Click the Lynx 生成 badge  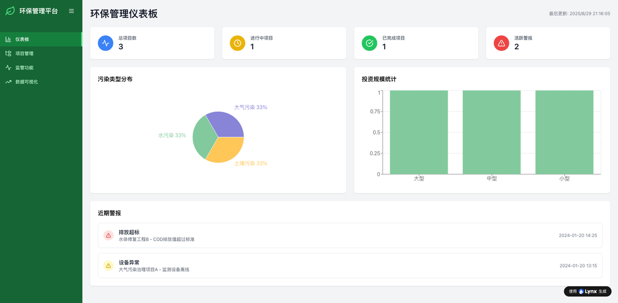coord(587,291)
